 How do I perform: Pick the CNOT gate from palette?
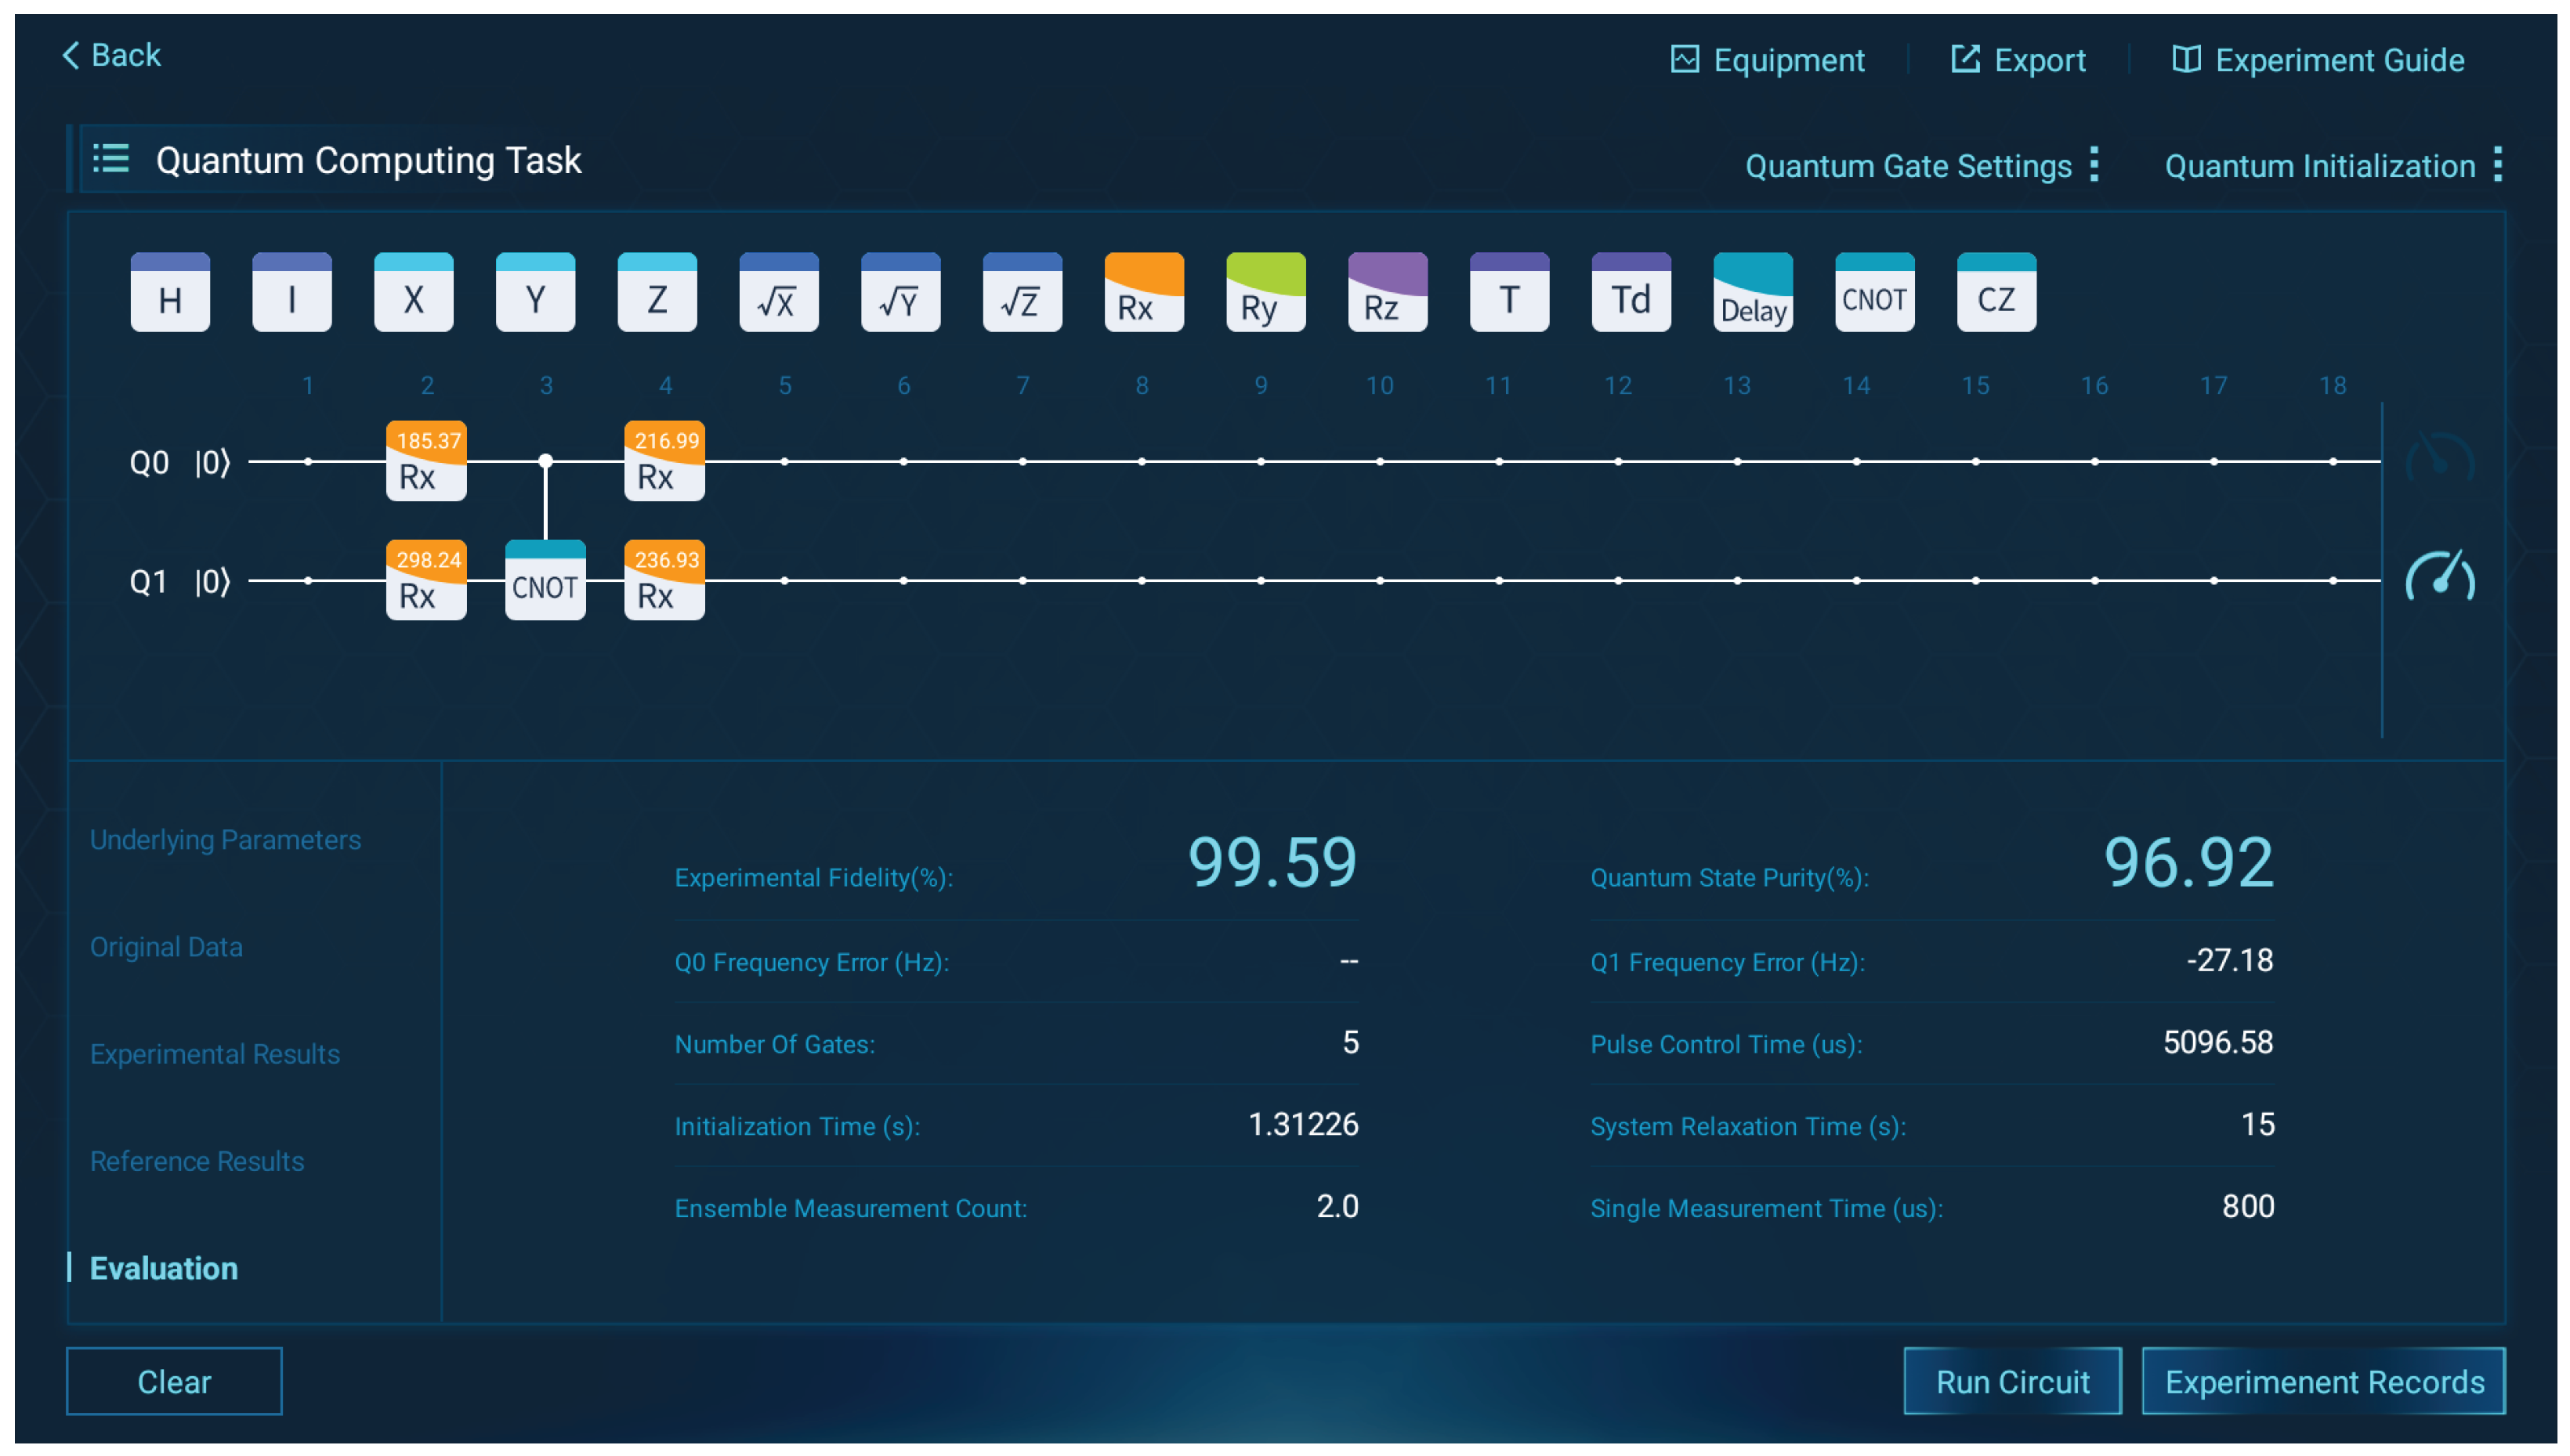pos(1873,292)
